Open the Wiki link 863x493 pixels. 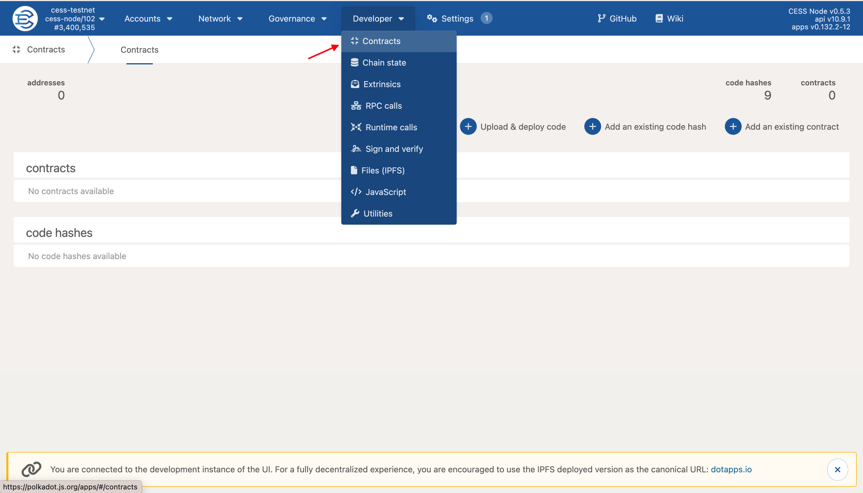(x=670, y=19)
